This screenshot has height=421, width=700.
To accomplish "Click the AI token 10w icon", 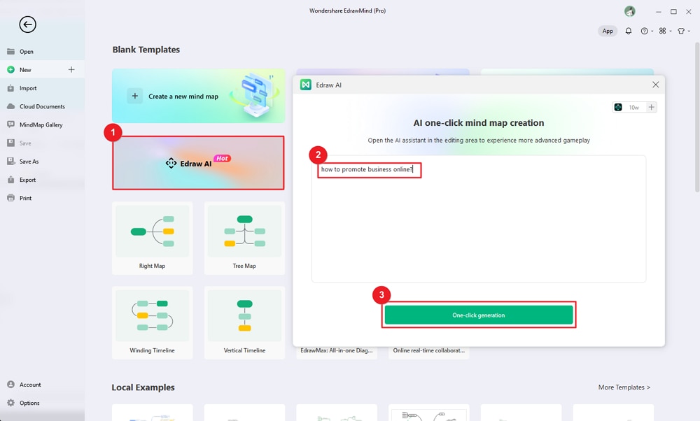I will (618, 107).
